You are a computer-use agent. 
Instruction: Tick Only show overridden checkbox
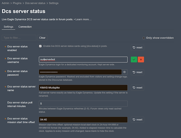(144, 38)
